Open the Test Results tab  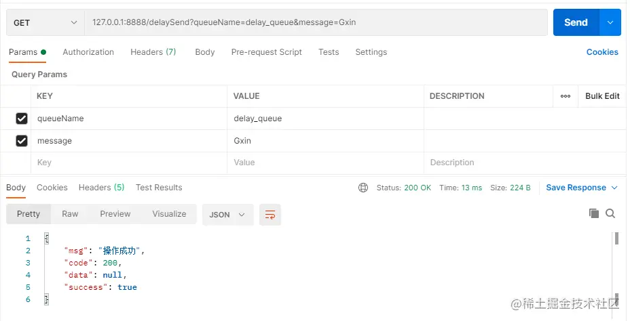coord(159,188)
